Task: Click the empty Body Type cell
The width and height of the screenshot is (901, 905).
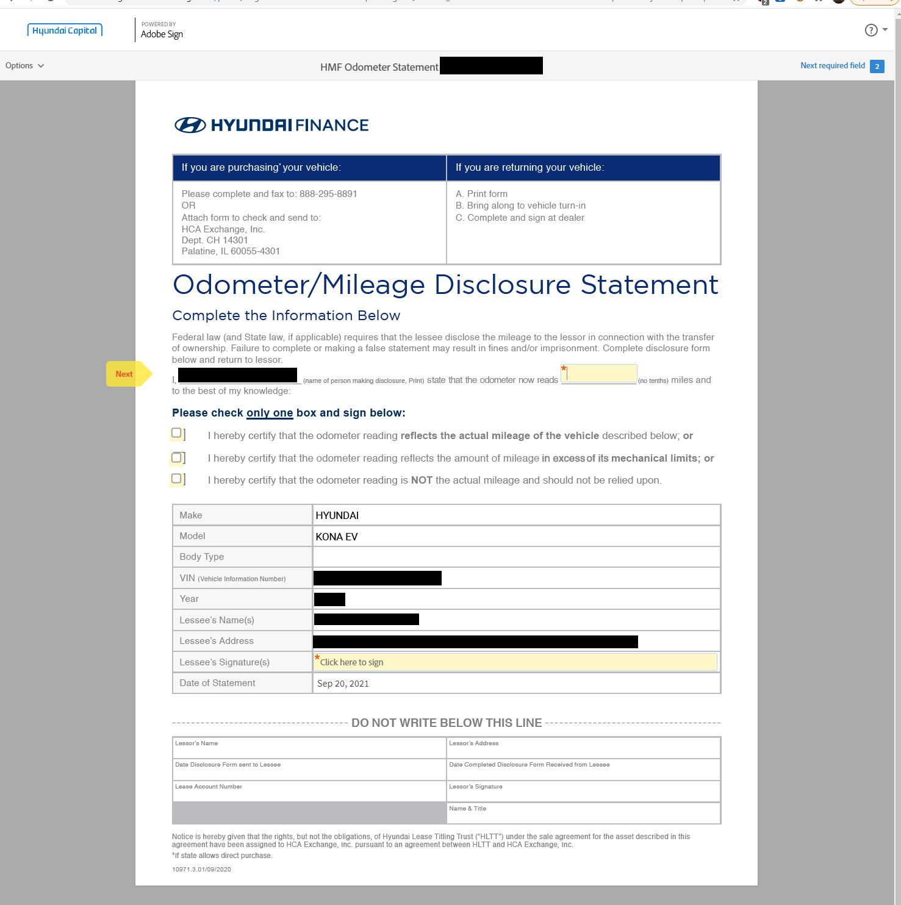Action: (515, 557)
